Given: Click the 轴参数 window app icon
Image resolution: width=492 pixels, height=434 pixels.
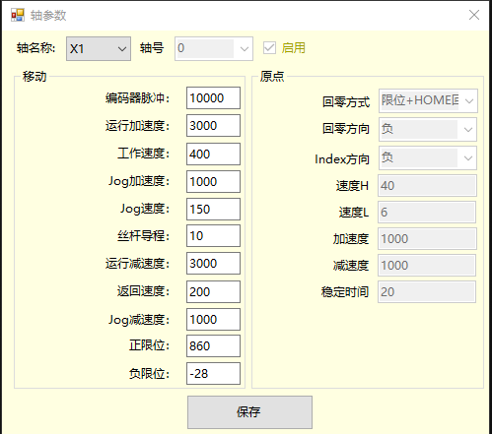Looking at the screenshot, I should click(18, 15).
